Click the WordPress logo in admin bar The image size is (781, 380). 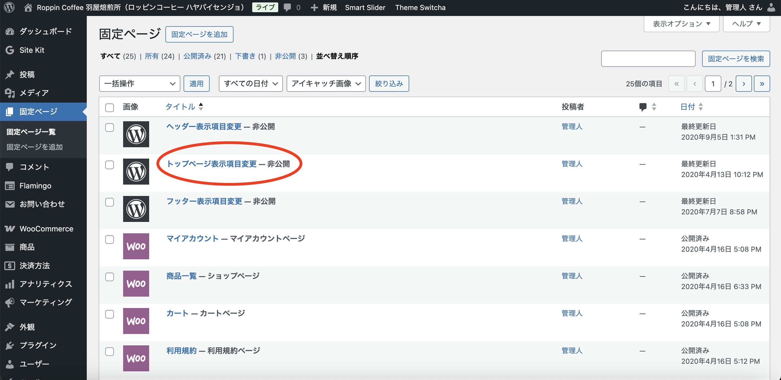coord(9,7)
